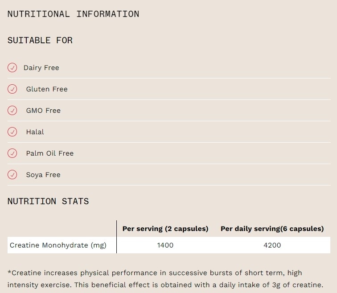The width and height of the screenshot is (337, 293).
Task: Click the Creatine Monohydrate (mg) row label
Action: click(x=58, y=245)
